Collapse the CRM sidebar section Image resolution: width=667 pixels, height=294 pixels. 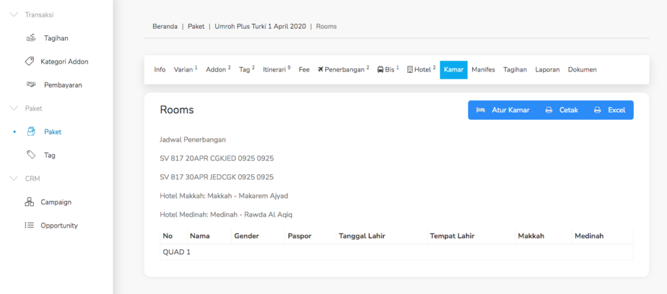coord(14,178)
